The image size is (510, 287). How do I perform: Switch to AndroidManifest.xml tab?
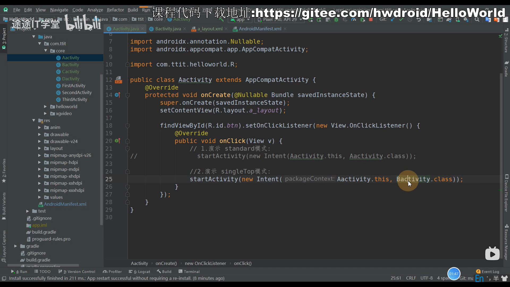click(x=260, y=29)
